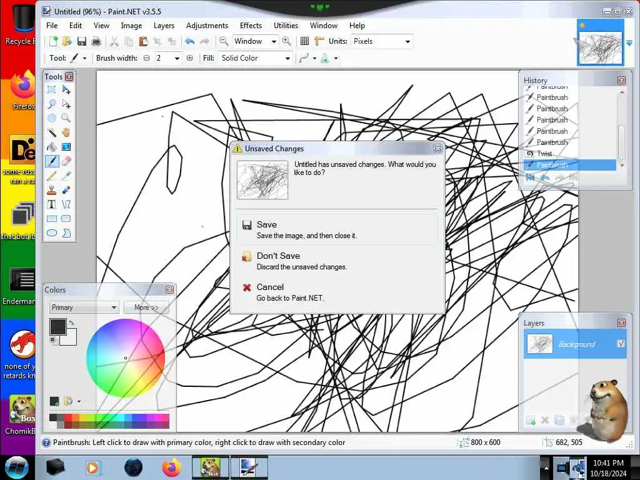Open the palette management dropdown arrow

click(79, 402)
